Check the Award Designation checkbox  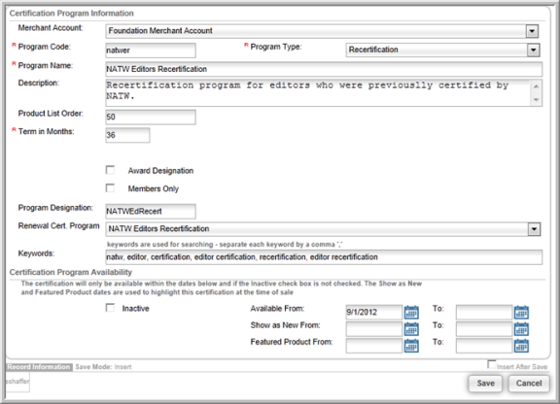pos(111,170)
